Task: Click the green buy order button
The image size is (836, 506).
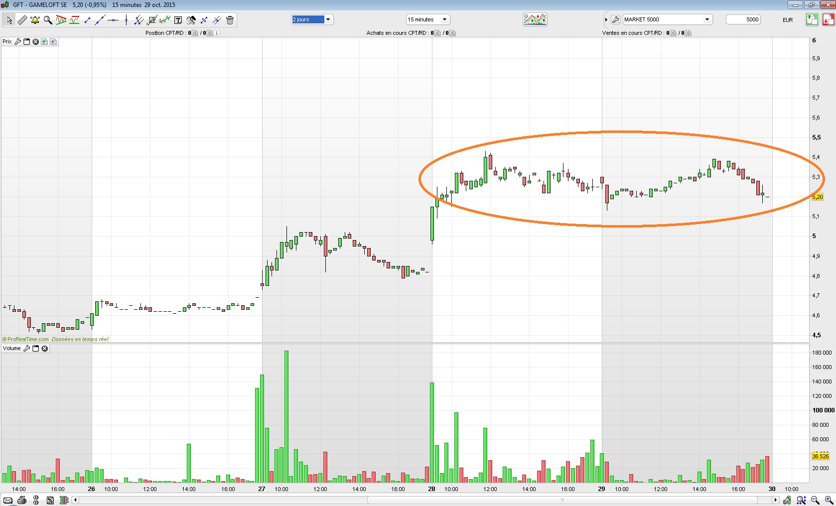Action: click(x=812, y=19)
